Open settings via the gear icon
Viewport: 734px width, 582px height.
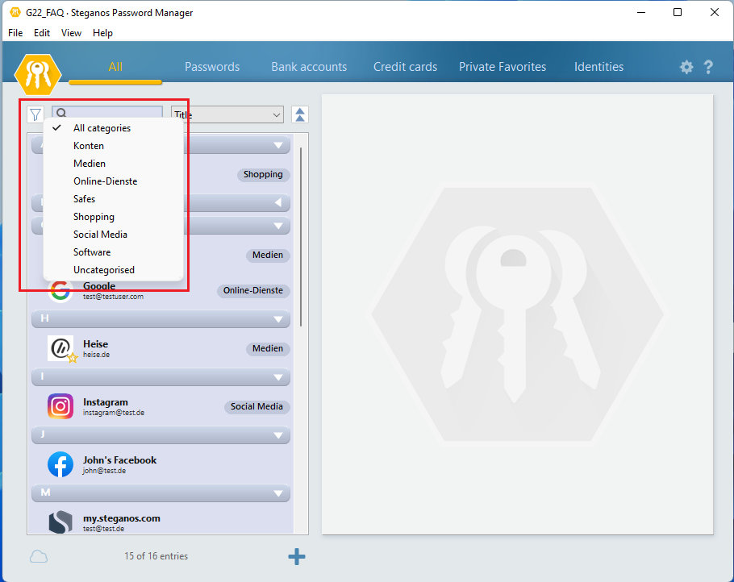pos(686,67)
